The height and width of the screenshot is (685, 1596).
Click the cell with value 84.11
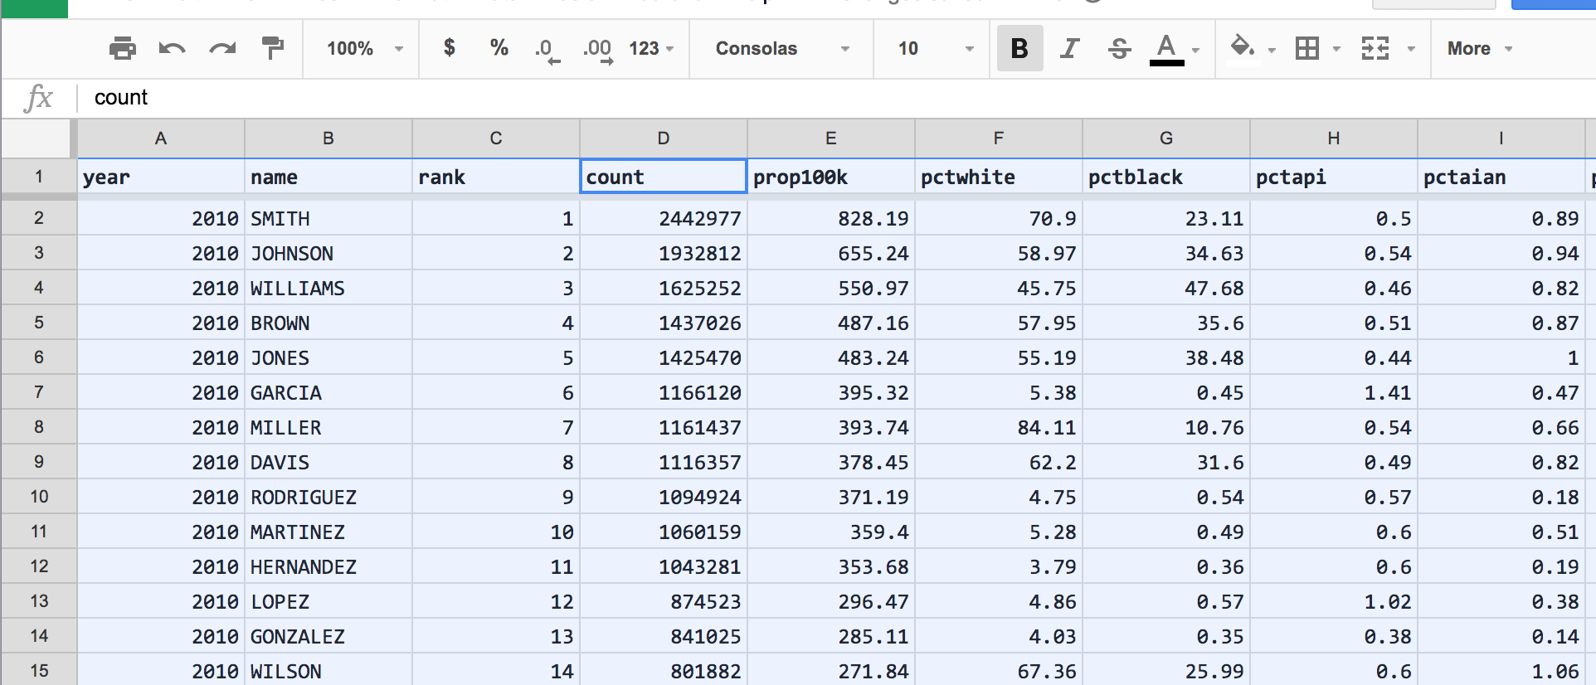(x=999, y=427)
